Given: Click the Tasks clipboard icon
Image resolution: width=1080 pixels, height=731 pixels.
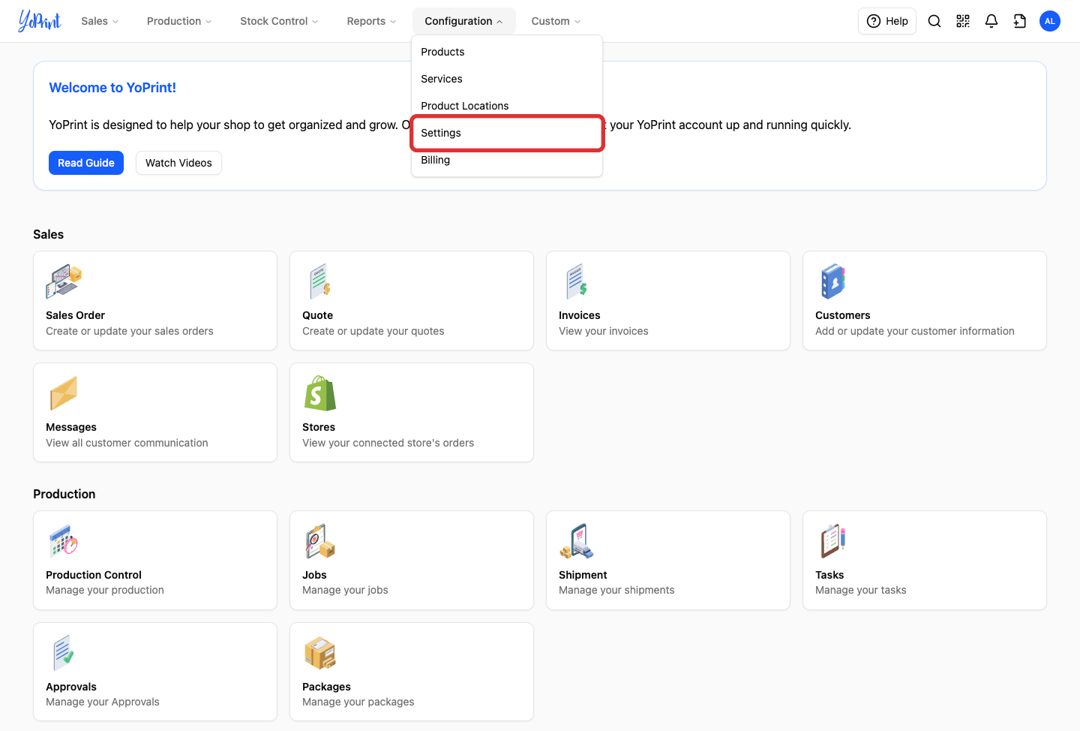Looking at the screenshot, I should pos(833,541).
